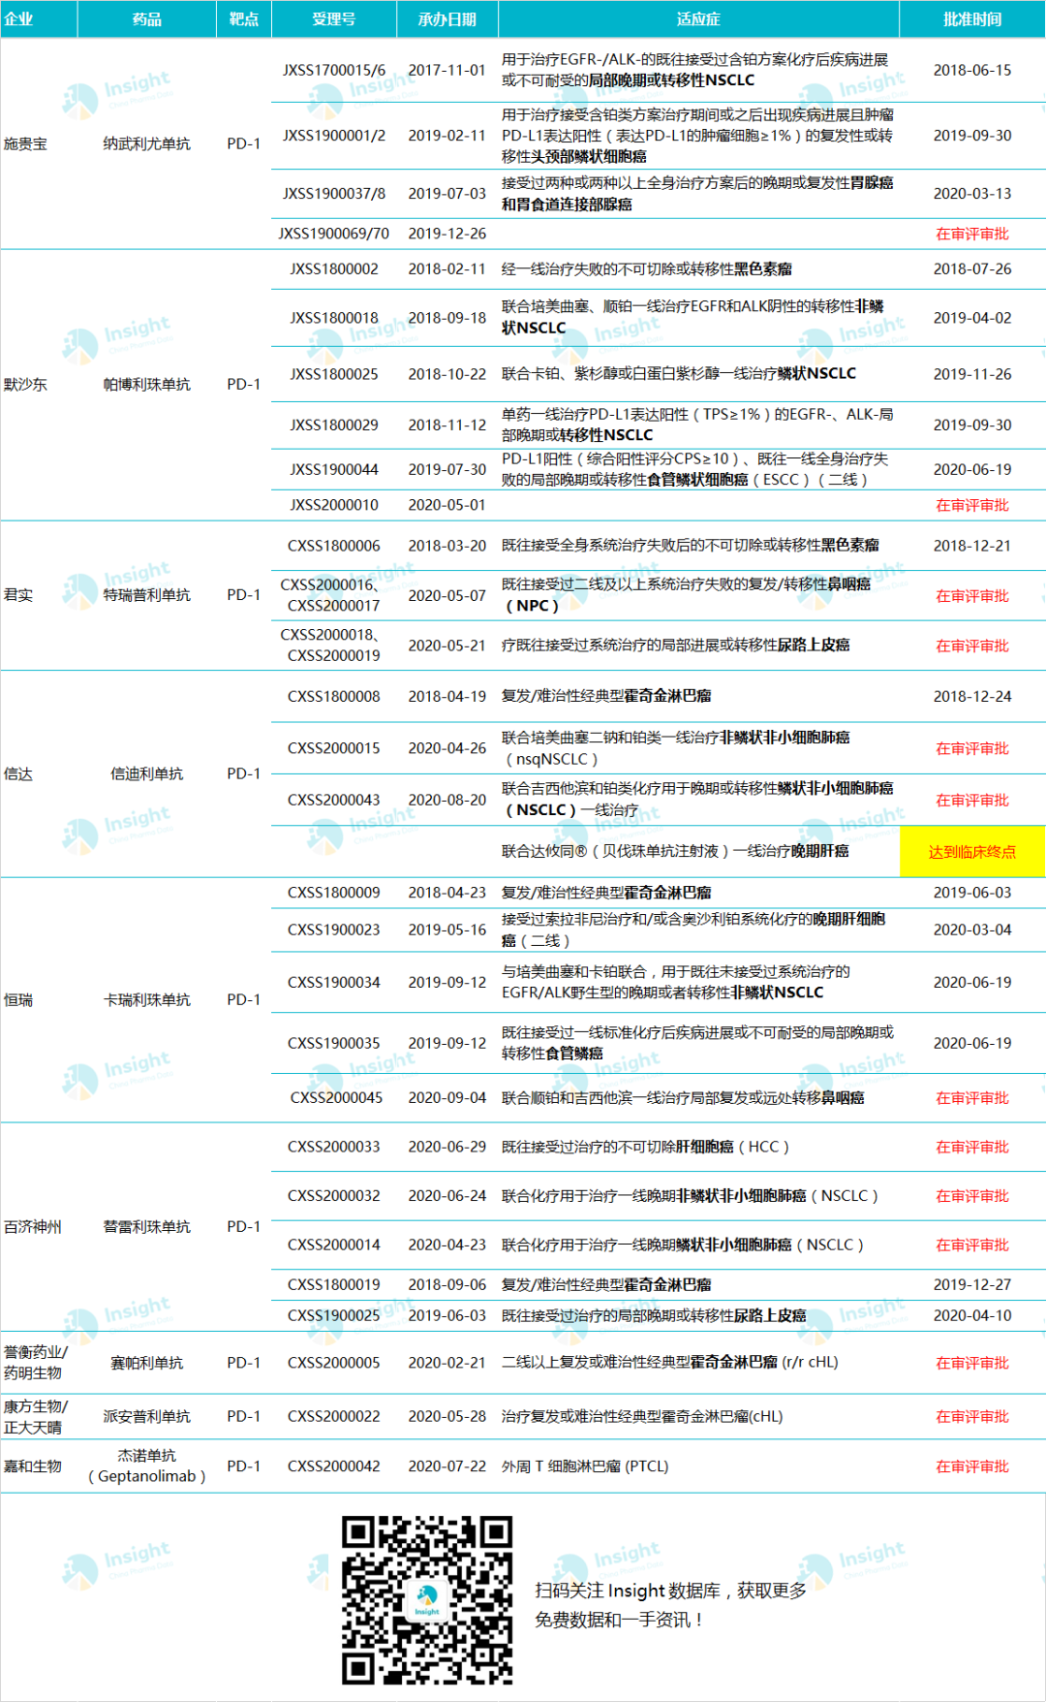
Task: Click the drug name 帕博利珠单抗
Action: pos(147,384)
